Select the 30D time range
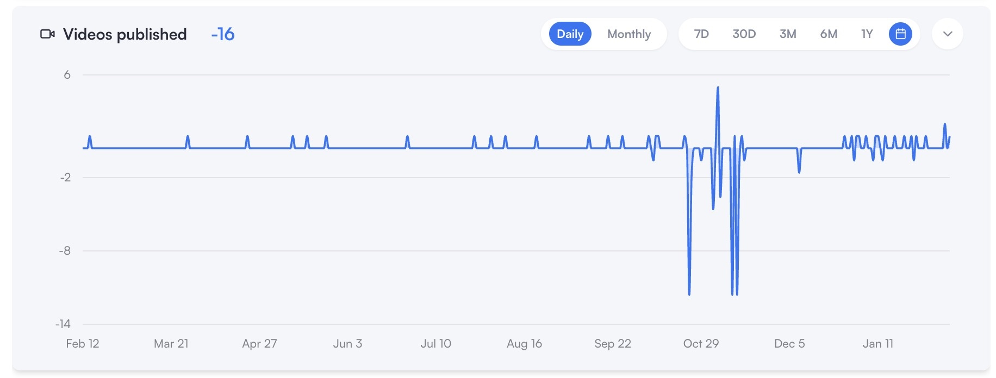 point(744,34)
